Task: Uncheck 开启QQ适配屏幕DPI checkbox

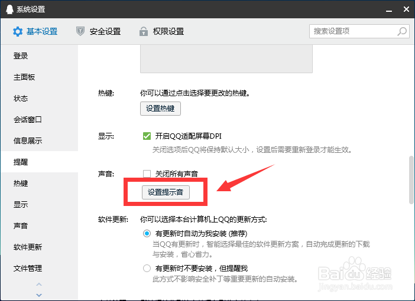Action: [147, 136]
